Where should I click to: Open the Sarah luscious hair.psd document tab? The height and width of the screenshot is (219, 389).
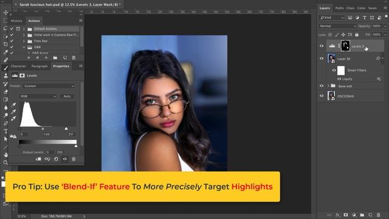point(70,4)
